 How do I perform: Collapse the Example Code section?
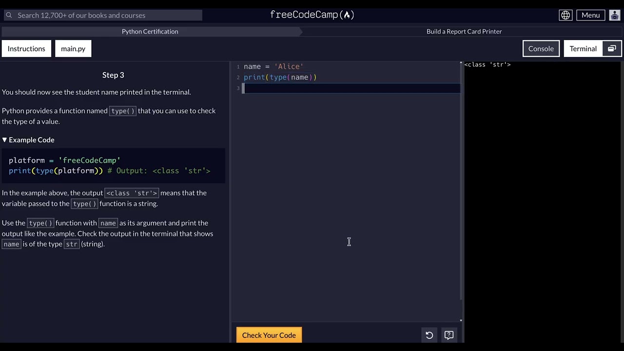[28, 140]
